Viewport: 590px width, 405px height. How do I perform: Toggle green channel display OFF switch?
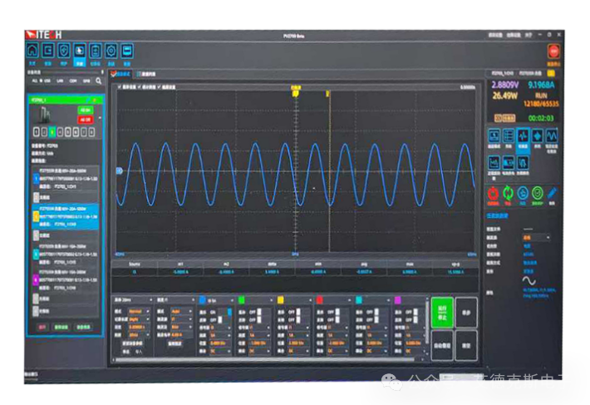(259, 312)
